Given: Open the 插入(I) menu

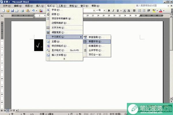Looking at the screenshot, I should pos(40,6).
